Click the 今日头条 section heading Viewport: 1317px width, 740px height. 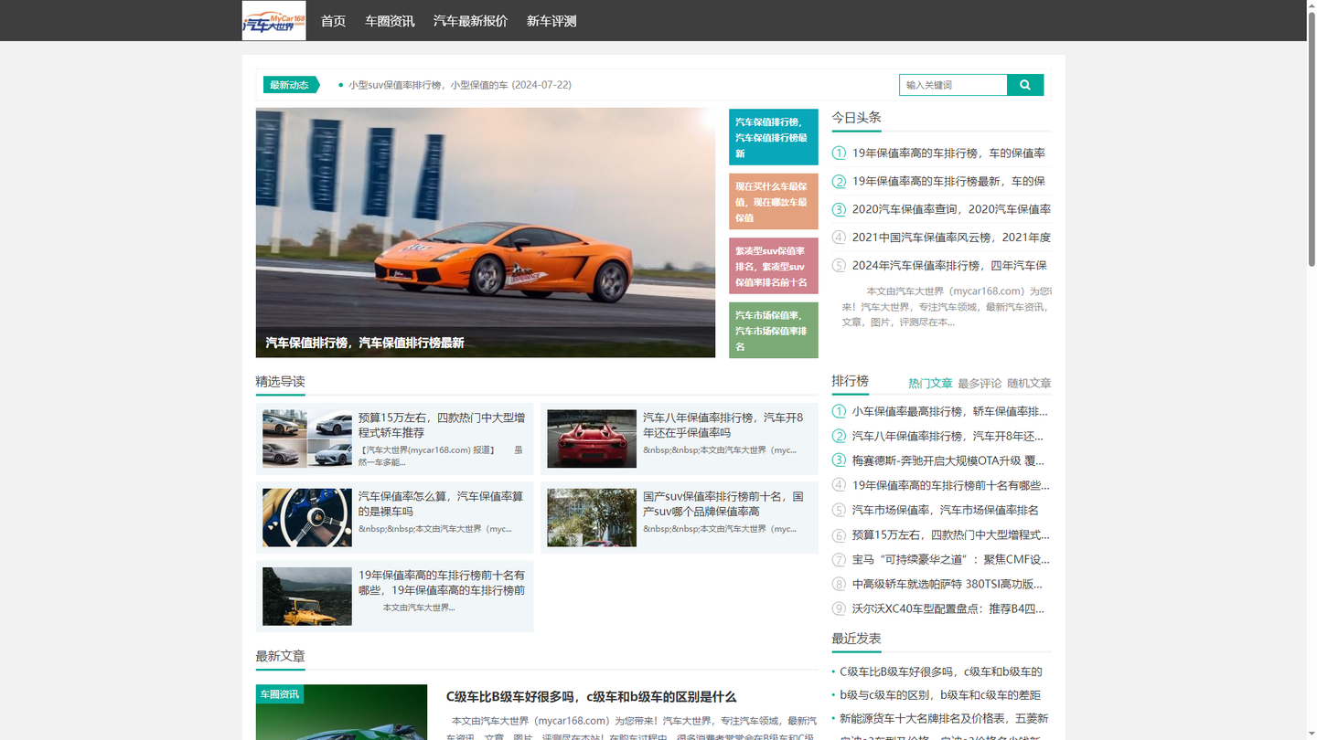(856, 118)
